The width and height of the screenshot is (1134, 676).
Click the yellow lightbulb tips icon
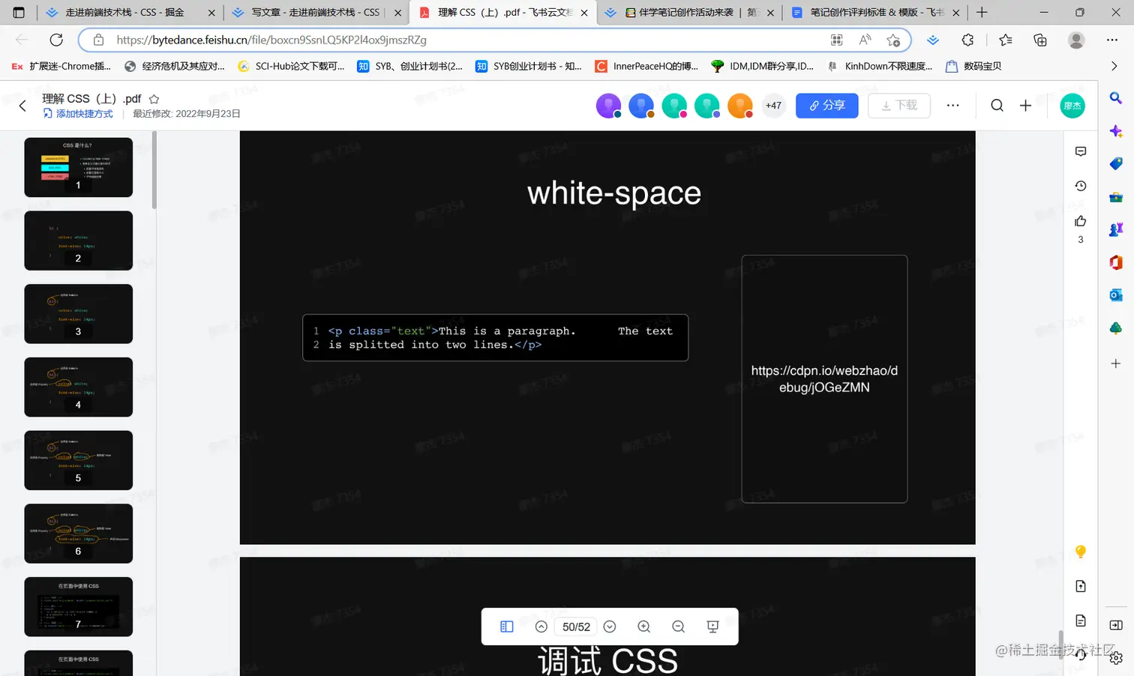tap(1080, 552)
